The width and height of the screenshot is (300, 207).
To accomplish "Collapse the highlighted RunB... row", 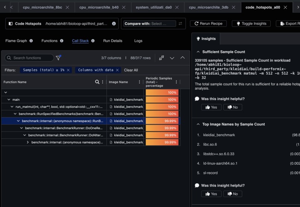I will (x=18, y=121).
